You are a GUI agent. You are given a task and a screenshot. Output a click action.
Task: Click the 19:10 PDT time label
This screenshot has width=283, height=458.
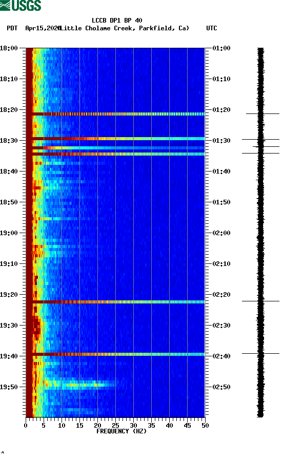coord(9,264)
